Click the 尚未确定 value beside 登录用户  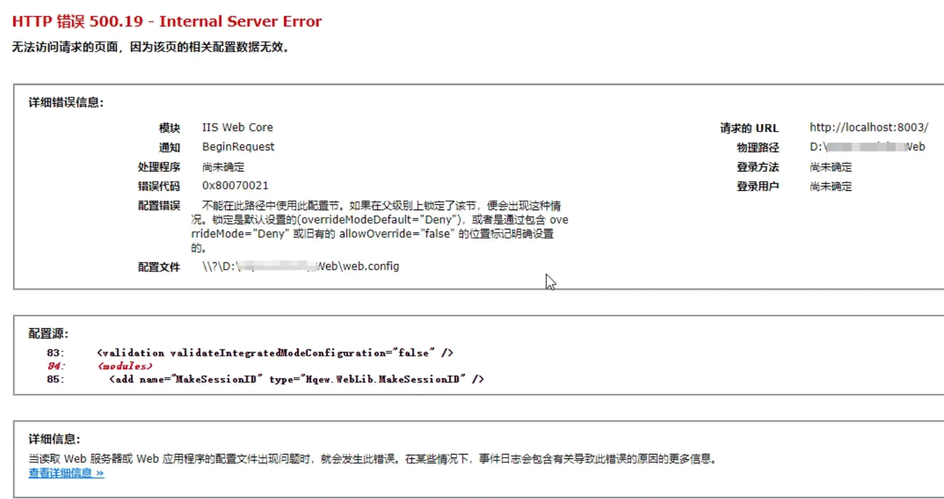coord(831,186)
